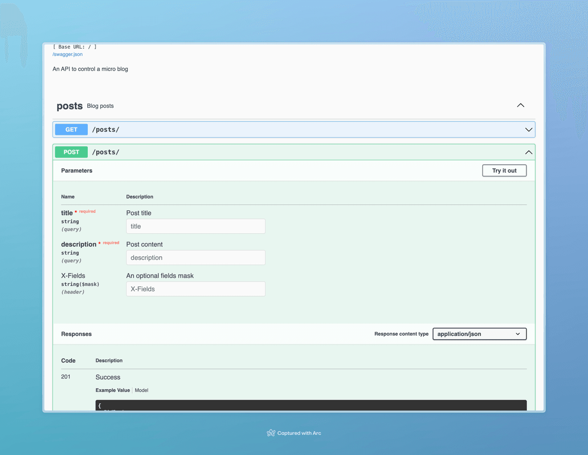Click the Arc logo in the footer
This screenshot has width=588, height=455.
click(270, 433)
